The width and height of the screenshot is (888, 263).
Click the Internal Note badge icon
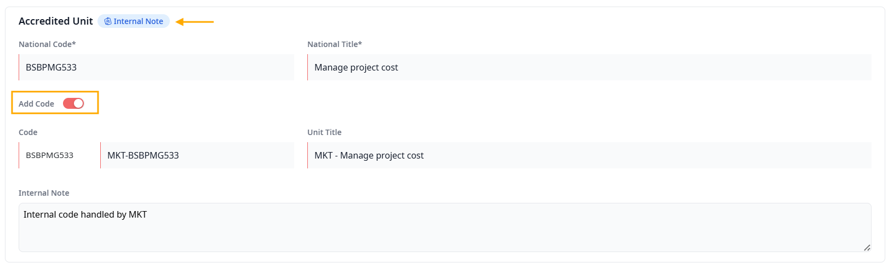[108, 21]
